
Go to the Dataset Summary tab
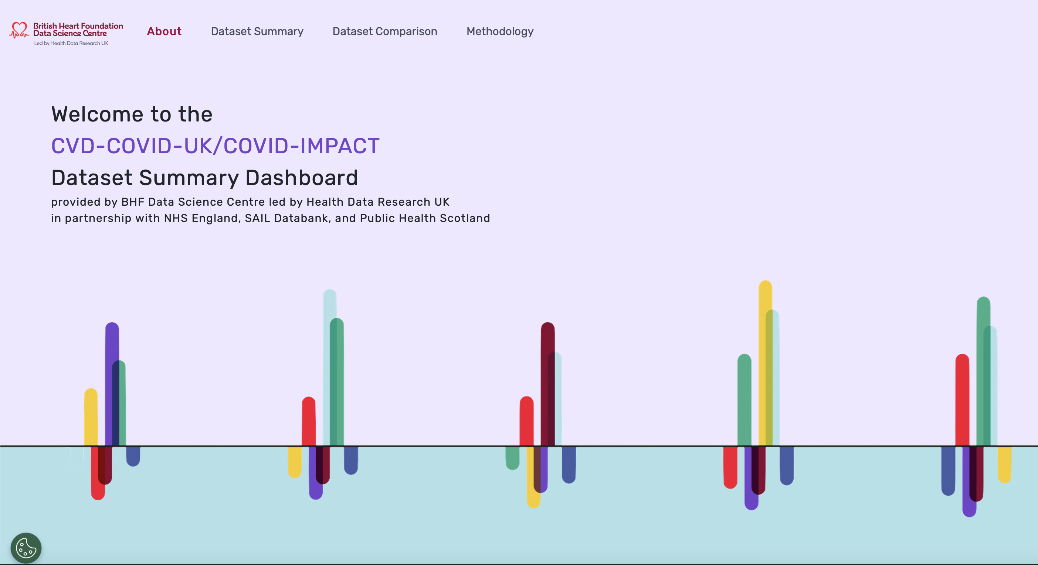[x=257, y=31]
